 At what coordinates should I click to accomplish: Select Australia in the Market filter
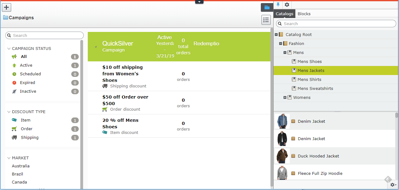point(21,166)
